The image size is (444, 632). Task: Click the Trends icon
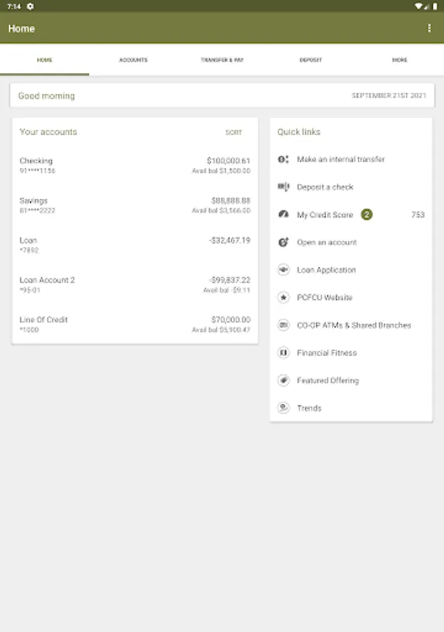click(x=283, y=408)
